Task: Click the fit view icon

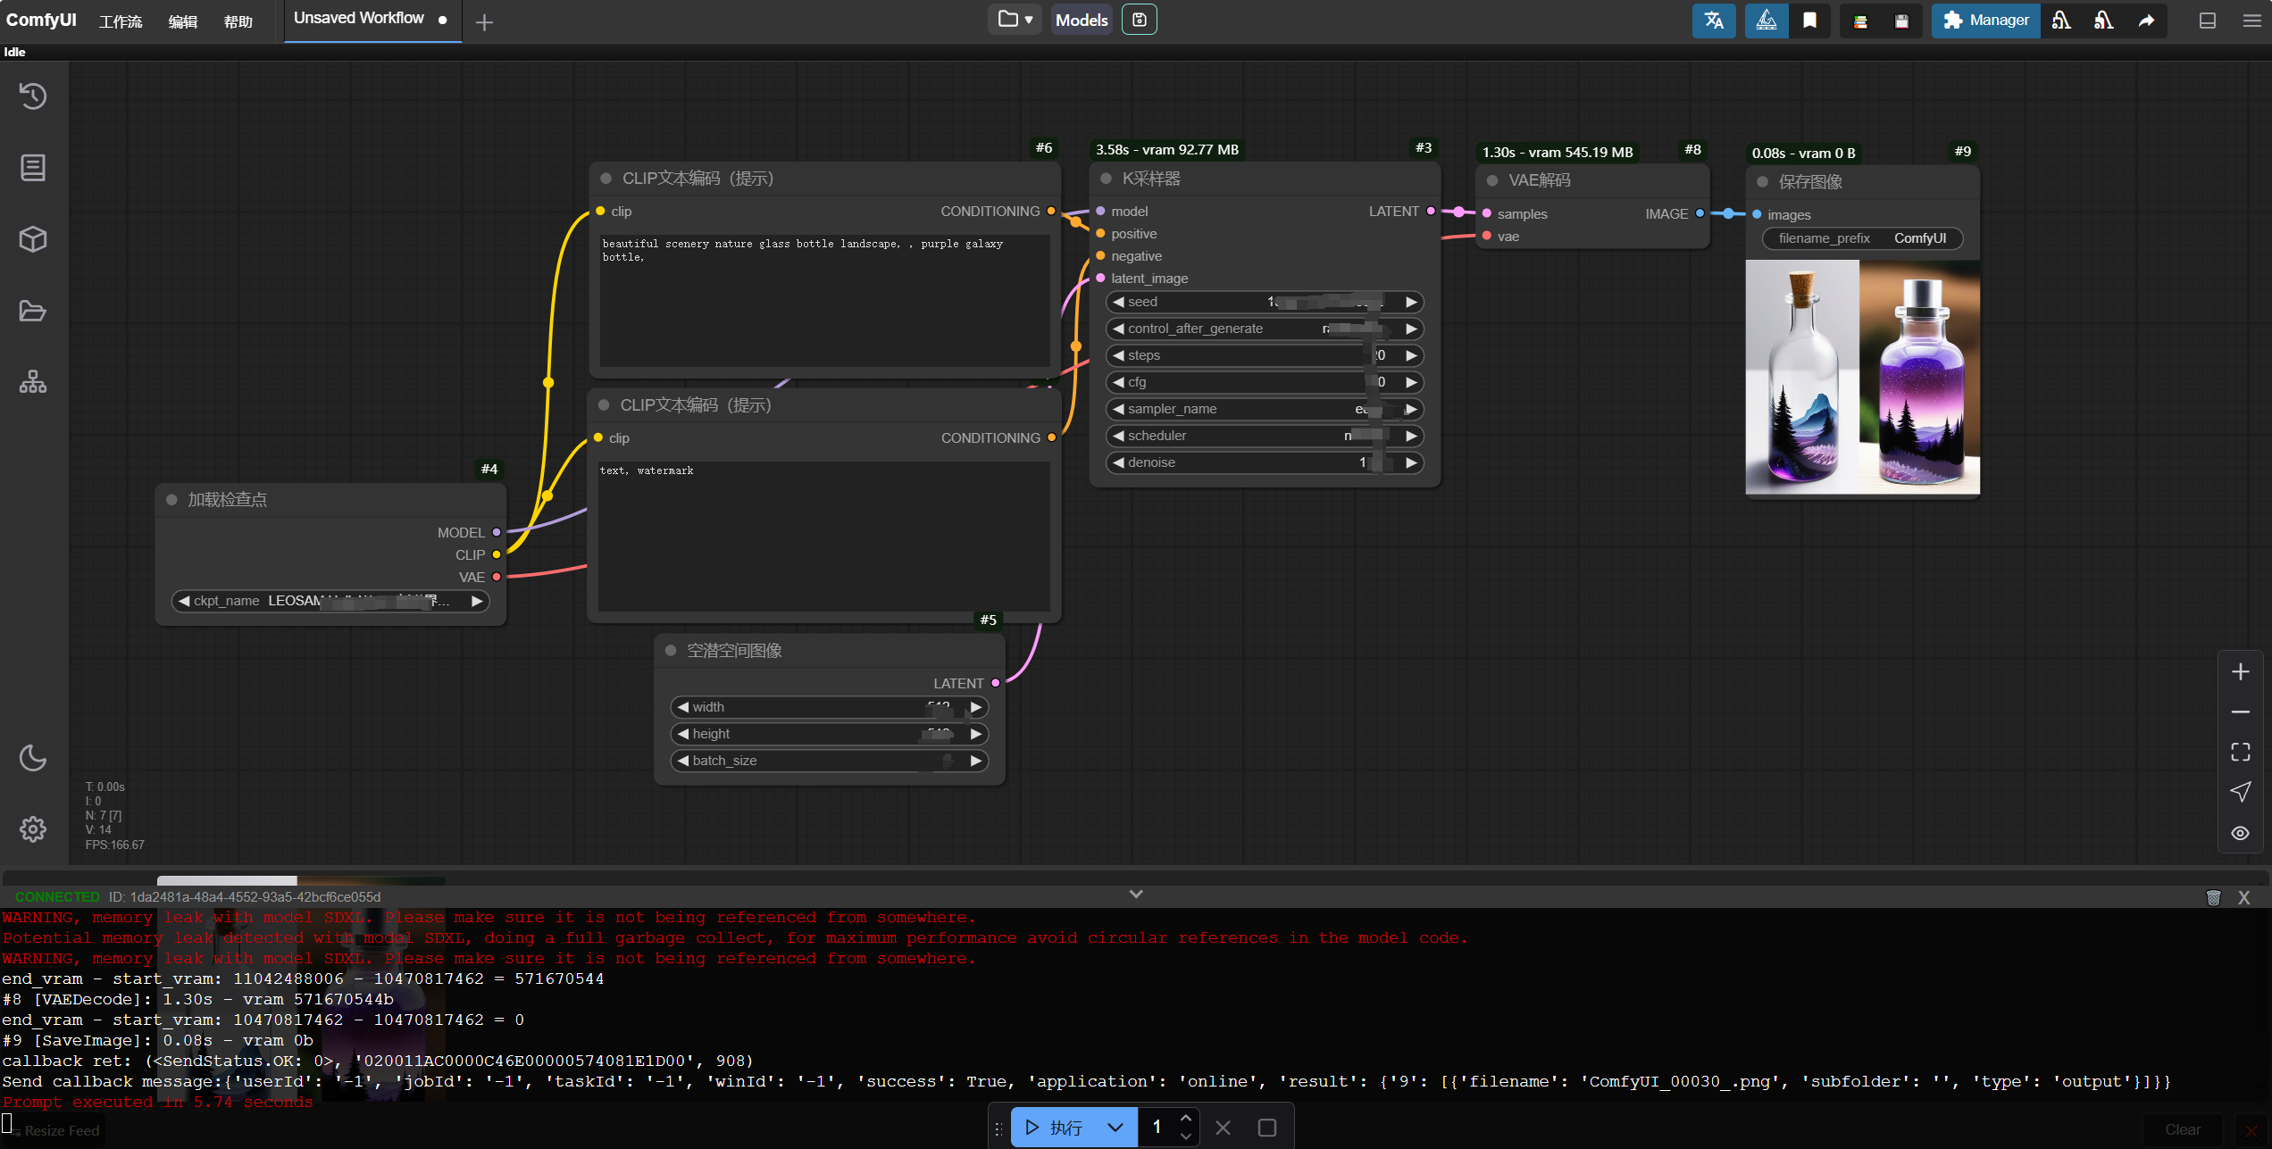Action: [2240, 752]
